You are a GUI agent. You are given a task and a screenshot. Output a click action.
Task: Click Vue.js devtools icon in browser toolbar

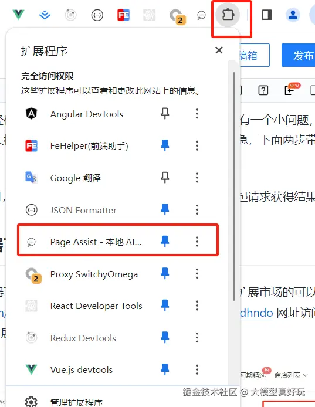click(x=18, y=15)
